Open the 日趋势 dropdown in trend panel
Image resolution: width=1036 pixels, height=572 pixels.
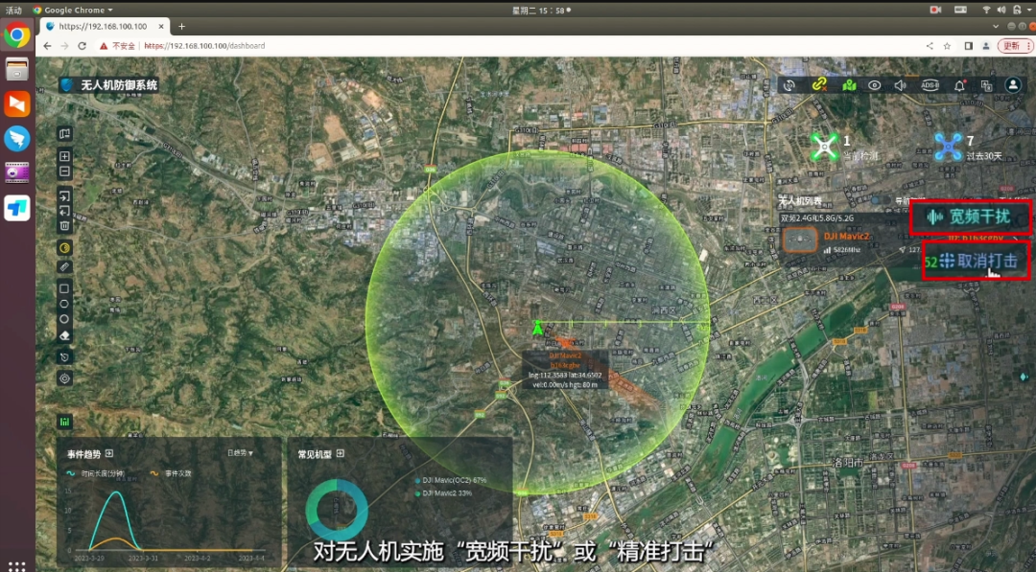click(x=241, y=453)
